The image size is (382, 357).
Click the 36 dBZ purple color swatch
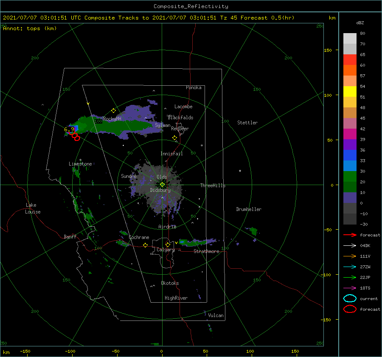(350, 144)
